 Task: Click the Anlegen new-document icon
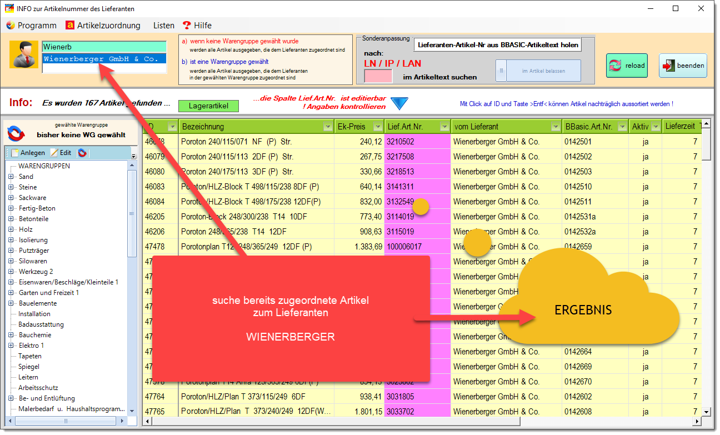pos(14,153)
